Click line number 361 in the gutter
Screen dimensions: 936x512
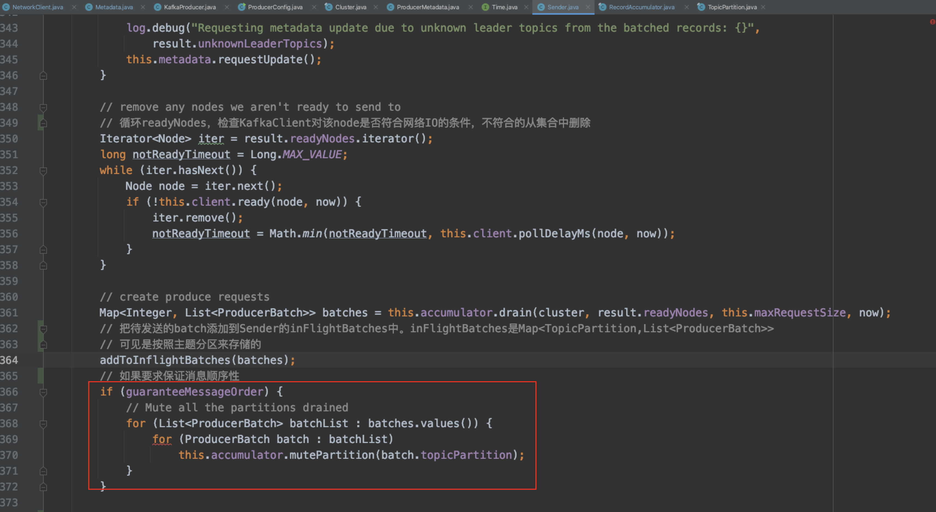[9, 313]
